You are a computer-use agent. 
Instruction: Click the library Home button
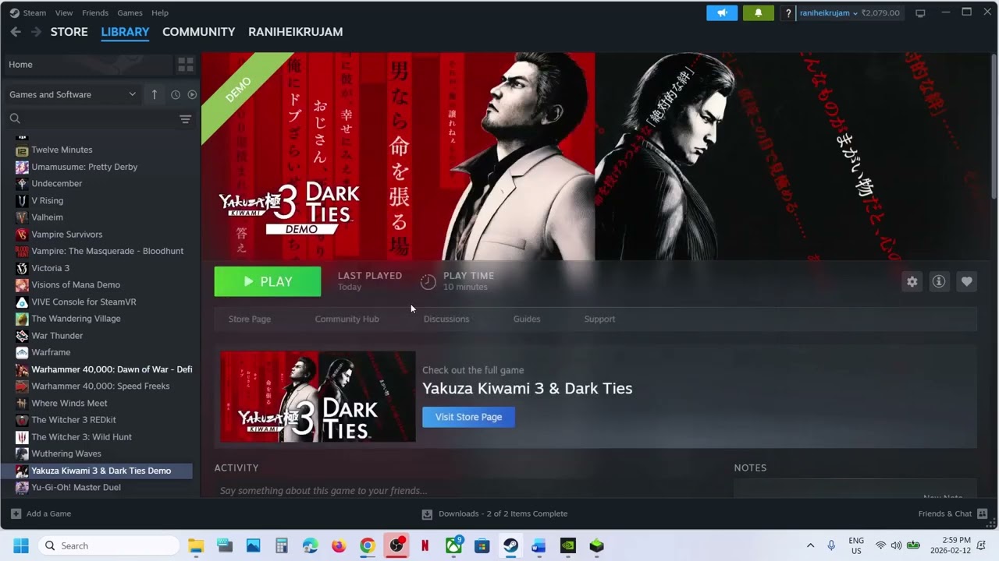coord(88,65)
